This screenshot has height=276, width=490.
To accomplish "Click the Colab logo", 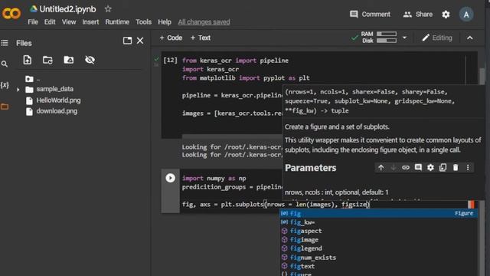I will [11, 14].
